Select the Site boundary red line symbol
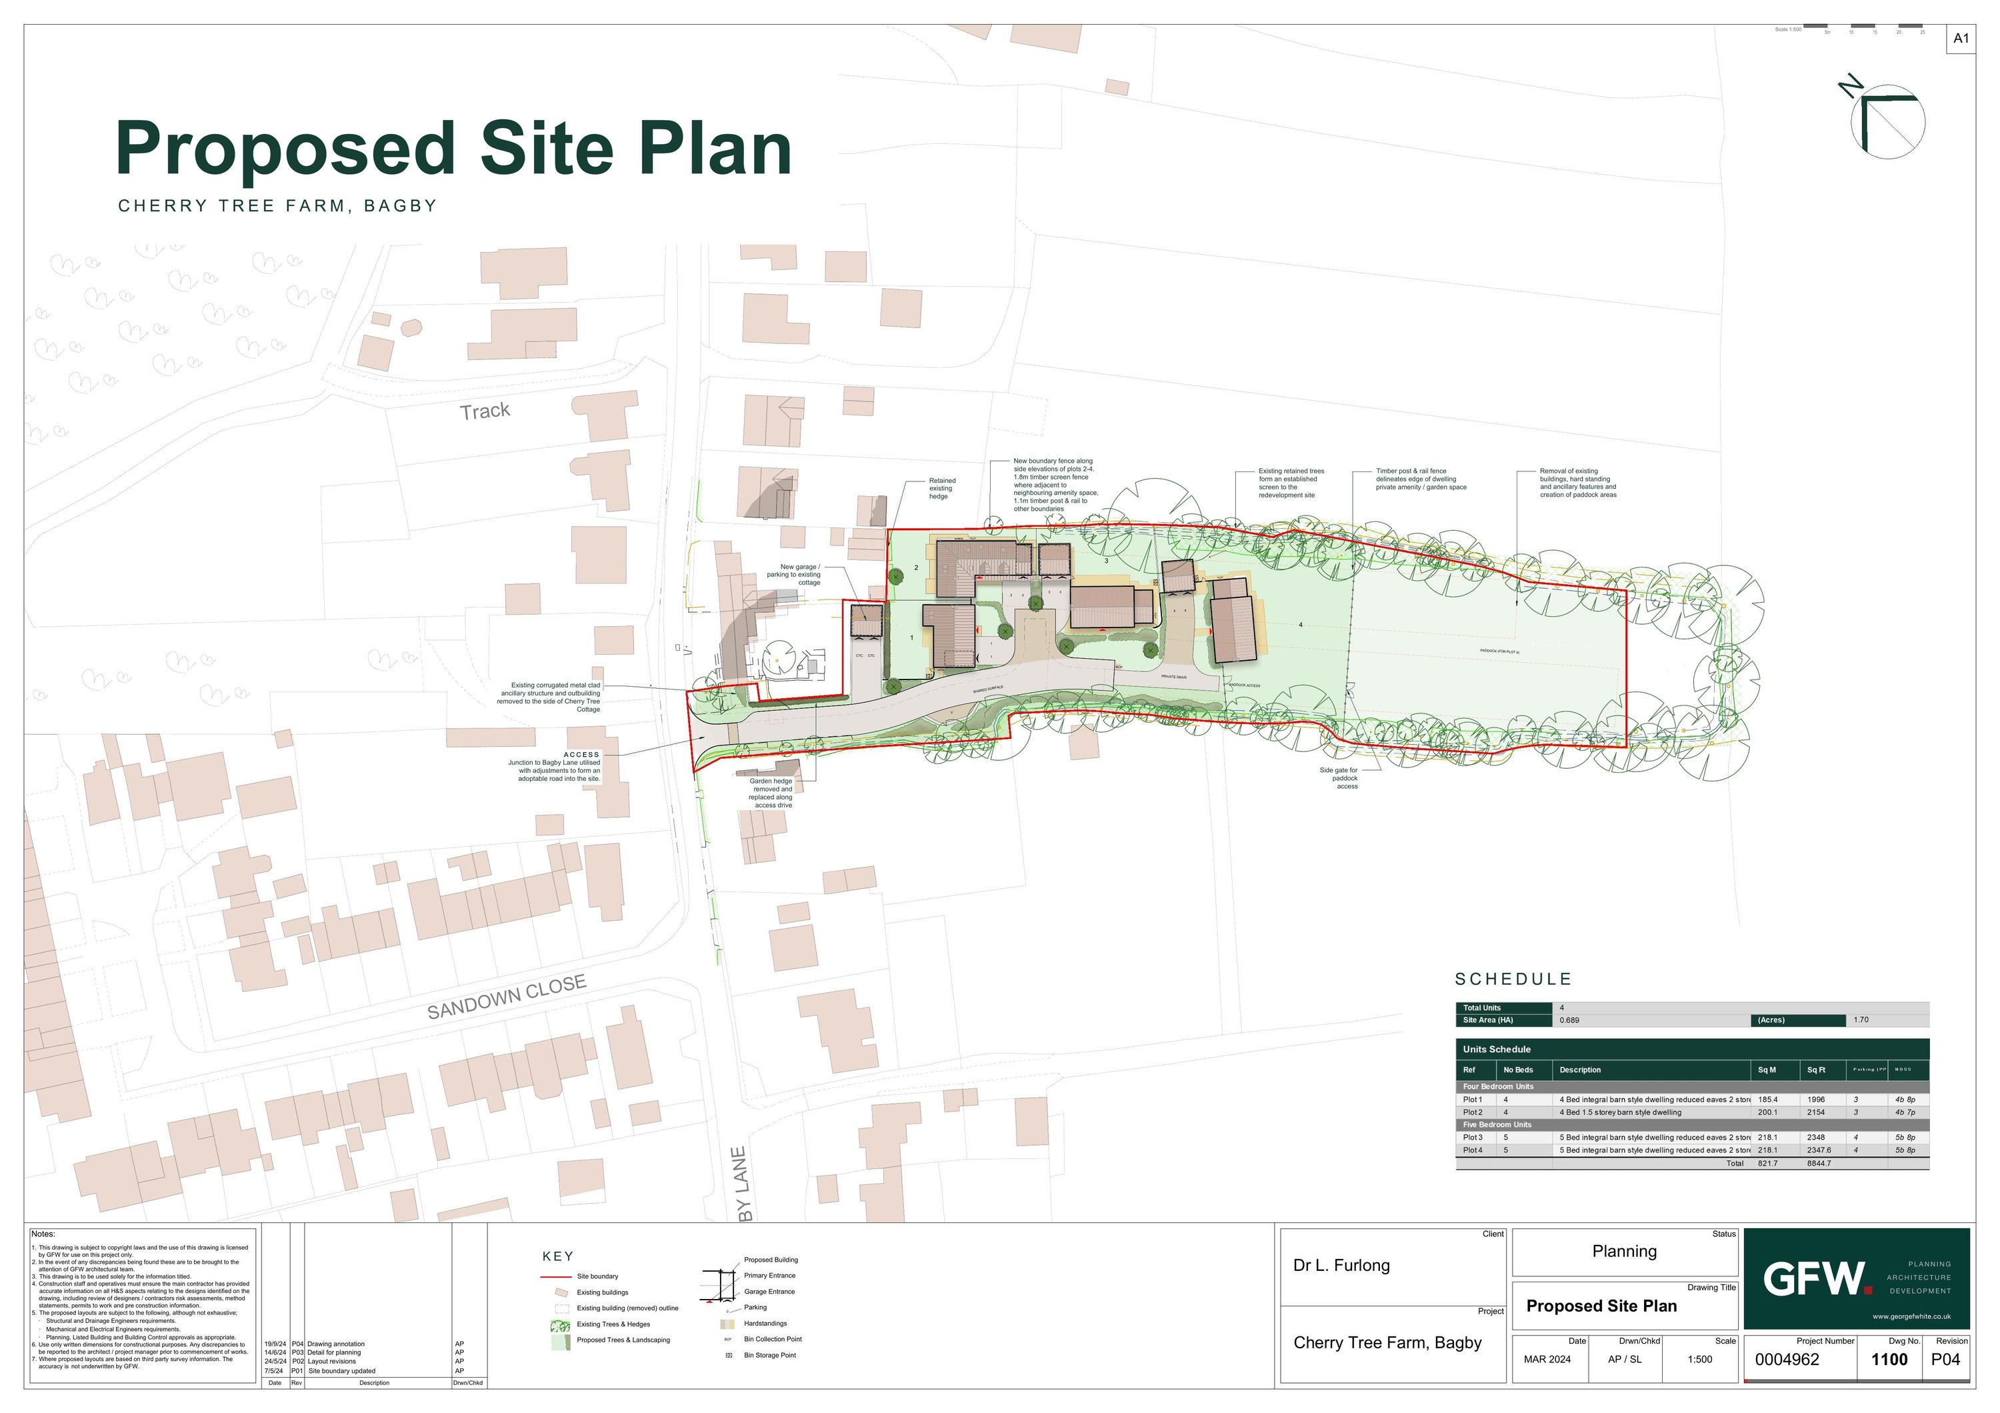 556,1277
